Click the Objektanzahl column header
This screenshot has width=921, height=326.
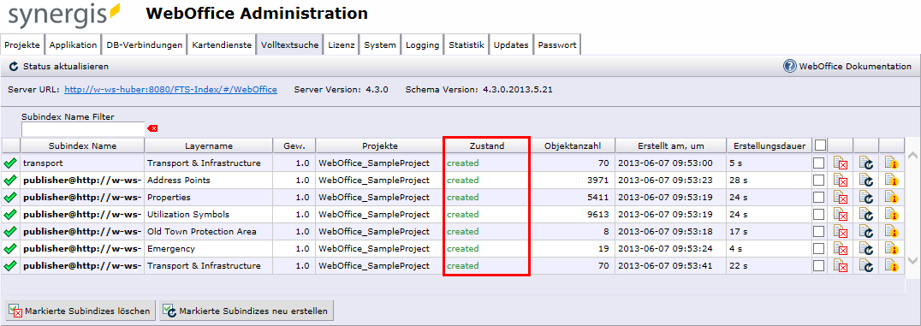point(572,145)
